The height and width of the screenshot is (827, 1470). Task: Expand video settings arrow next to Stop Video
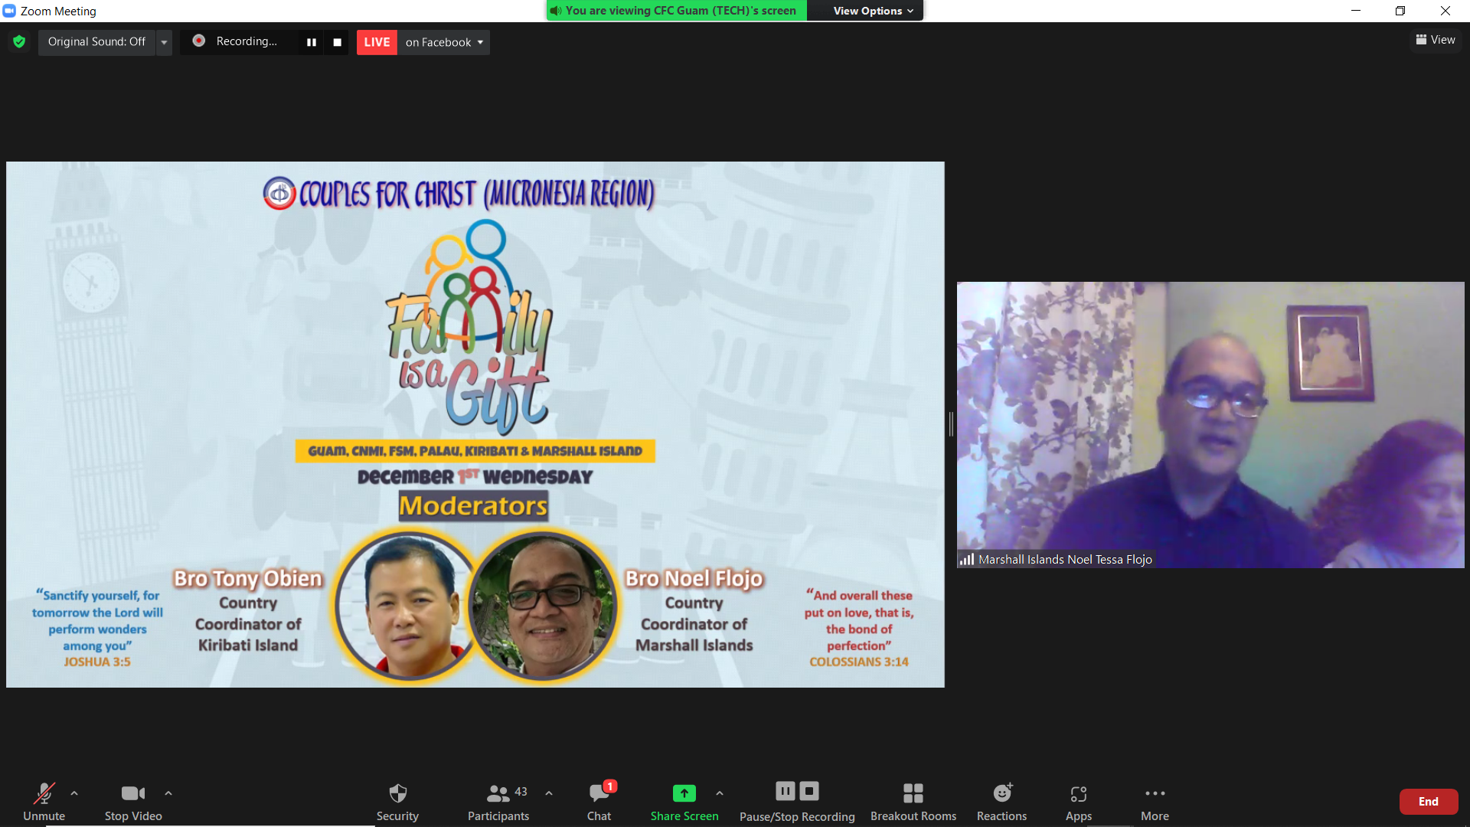coord(168,793)
